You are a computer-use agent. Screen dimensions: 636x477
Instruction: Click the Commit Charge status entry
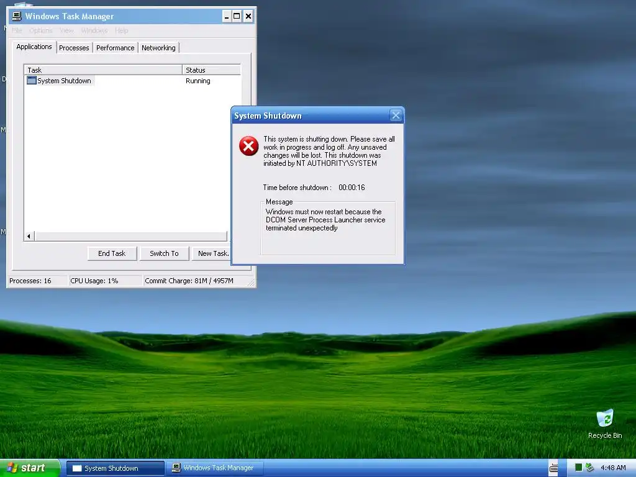click(x=194, y=281)
